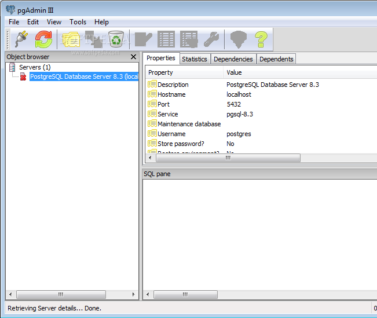Open the Tools menu
The image size is (377, 318).
click(x=78, y=22)
